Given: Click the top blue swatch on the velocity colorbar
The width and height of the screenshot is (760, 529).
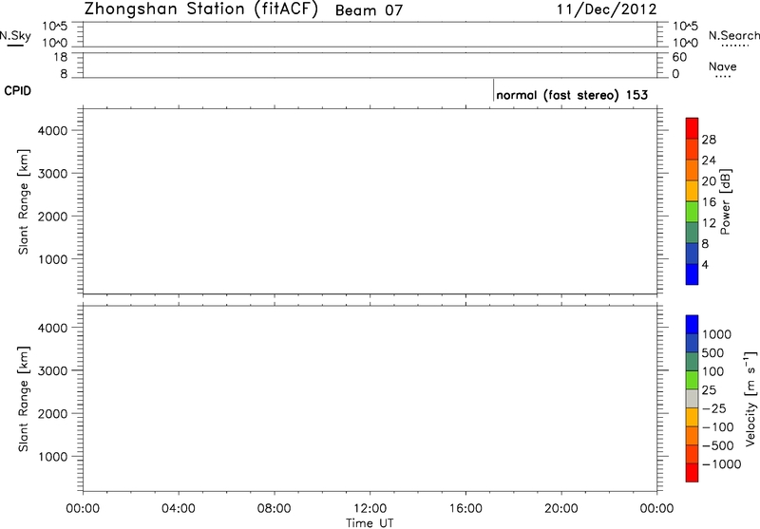Looking at the screenshot, I should coord(692,325).
